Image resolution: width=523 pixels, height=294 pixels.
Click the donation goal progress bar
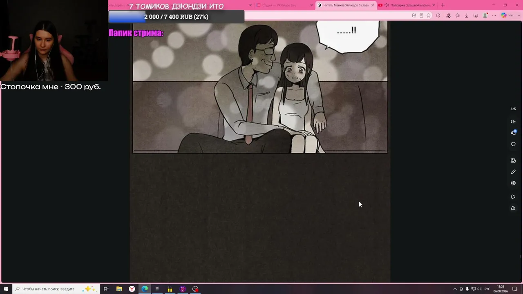(x=177, y=17)
